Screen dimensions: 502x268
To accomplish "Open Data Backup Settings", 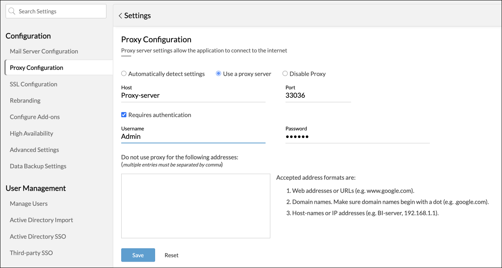I will point(38,166).
